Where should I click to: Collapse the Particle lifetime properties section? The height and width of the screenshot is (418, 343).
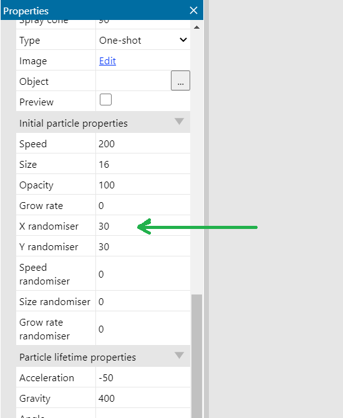click(179, 356)
